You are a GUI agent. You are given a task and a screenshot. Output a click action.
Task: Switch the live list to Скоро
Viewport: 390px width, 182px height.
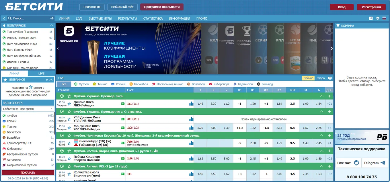click(x=321, y=78)
